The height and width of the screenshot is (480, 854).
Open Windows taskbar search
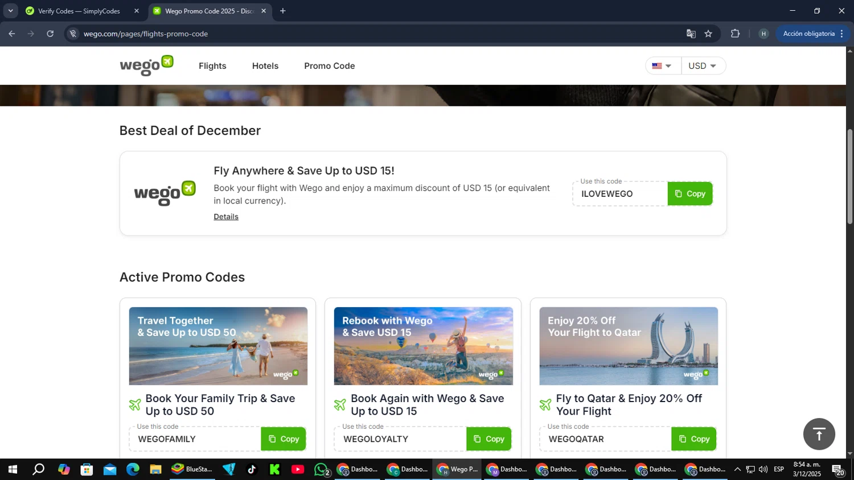38,469
